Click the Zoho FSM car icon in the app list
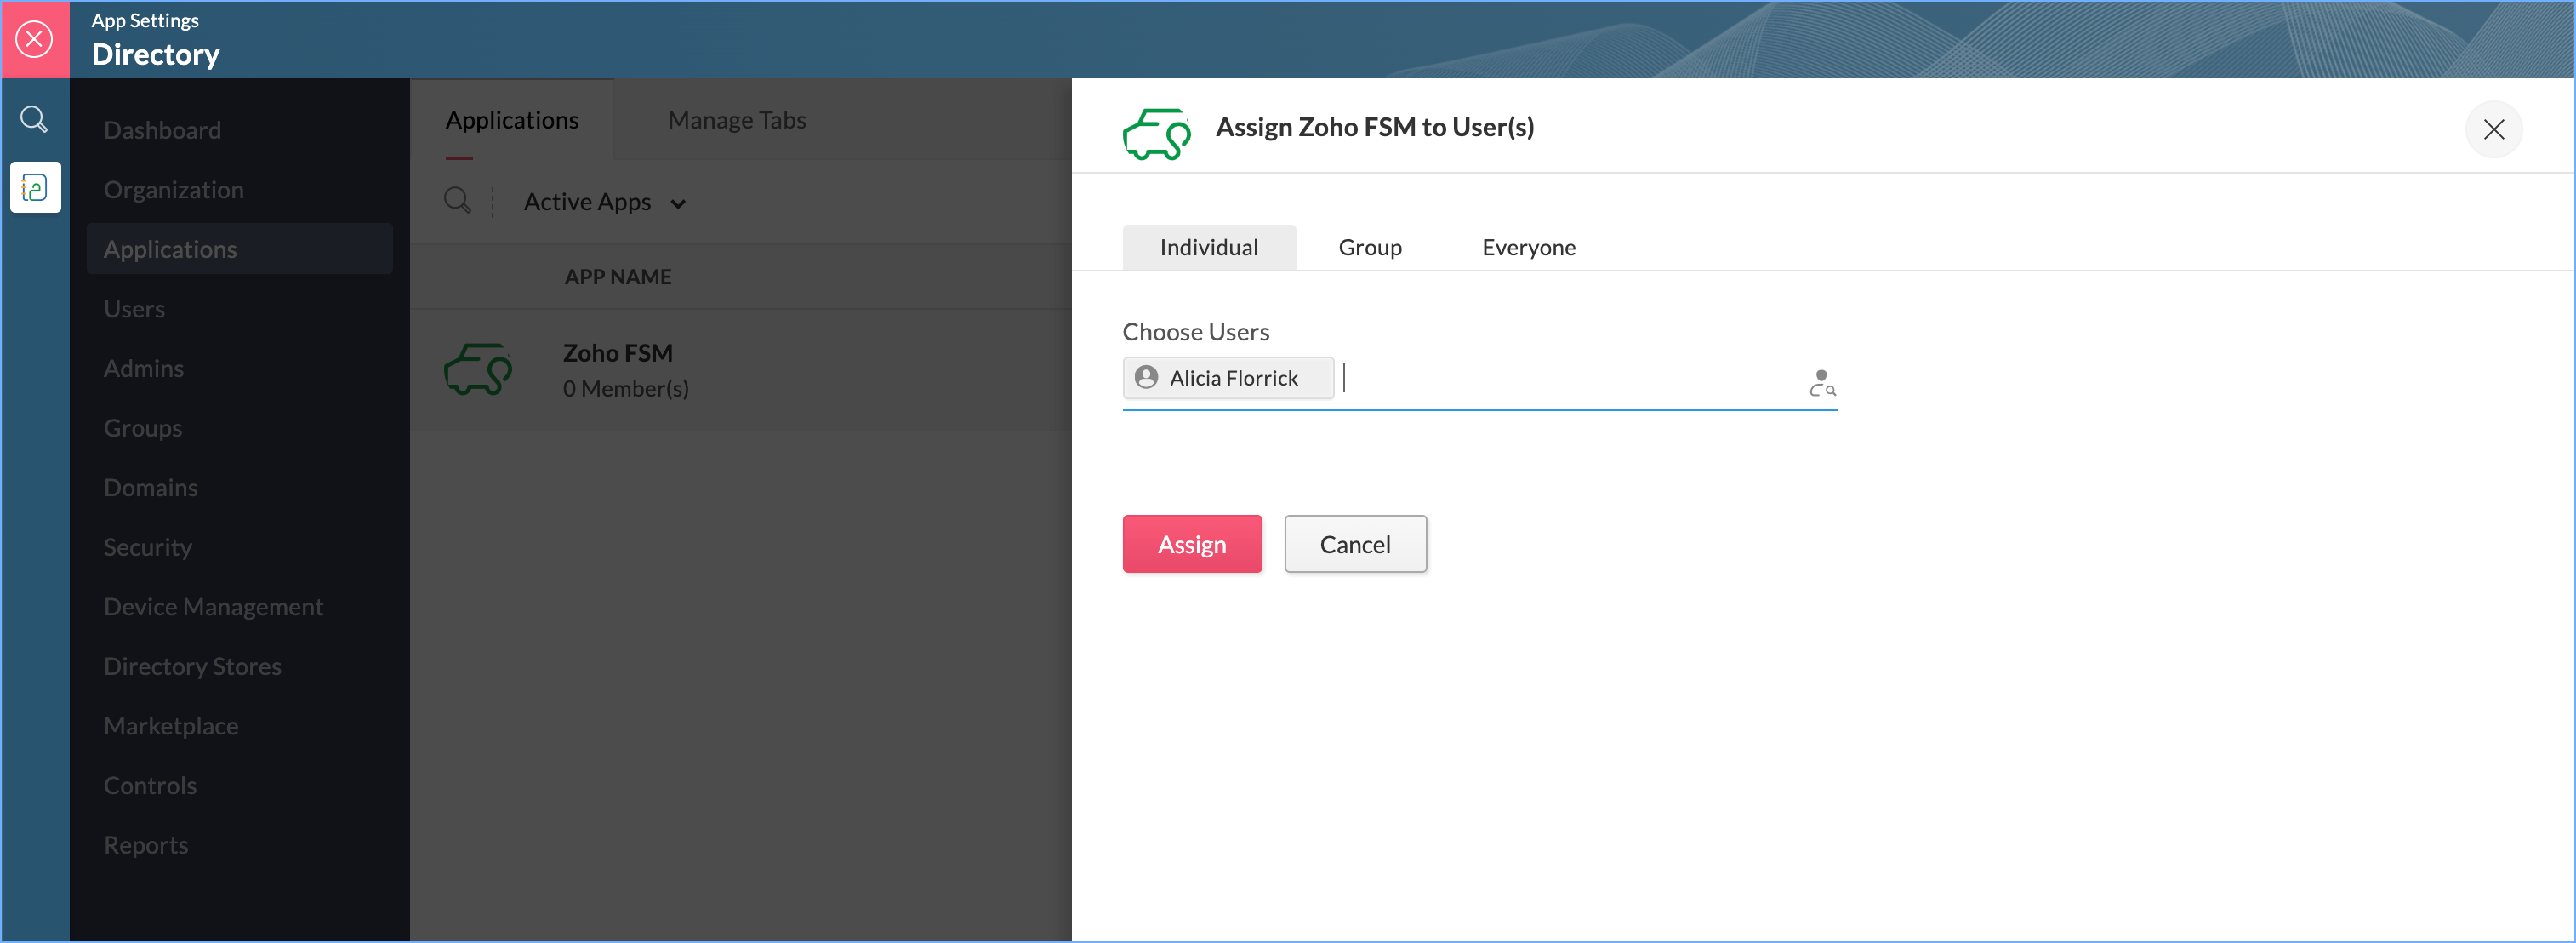 (x=478, y=370)
